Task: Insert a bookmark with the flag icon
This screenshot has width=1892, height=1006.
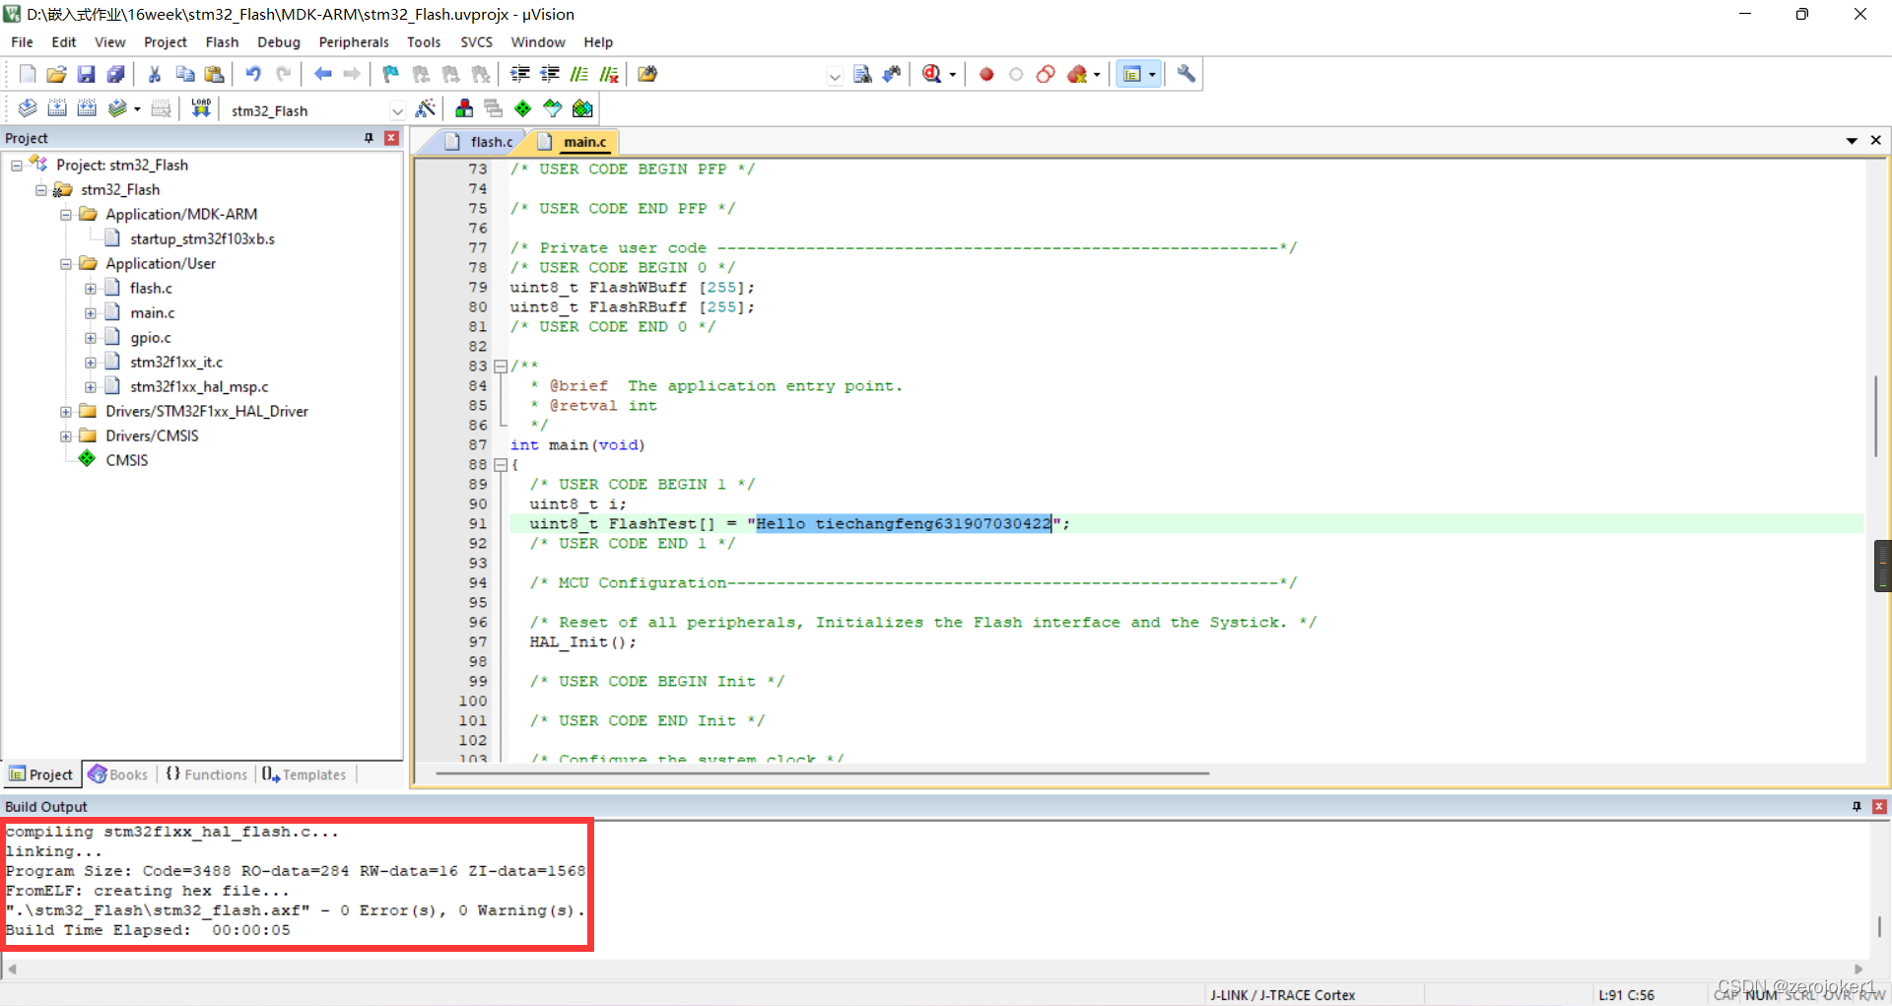Action: click(391, 74)
